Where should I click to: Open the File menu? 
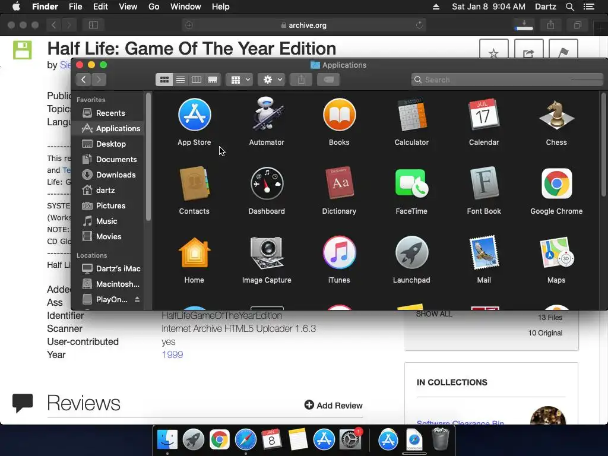point(75,7)
